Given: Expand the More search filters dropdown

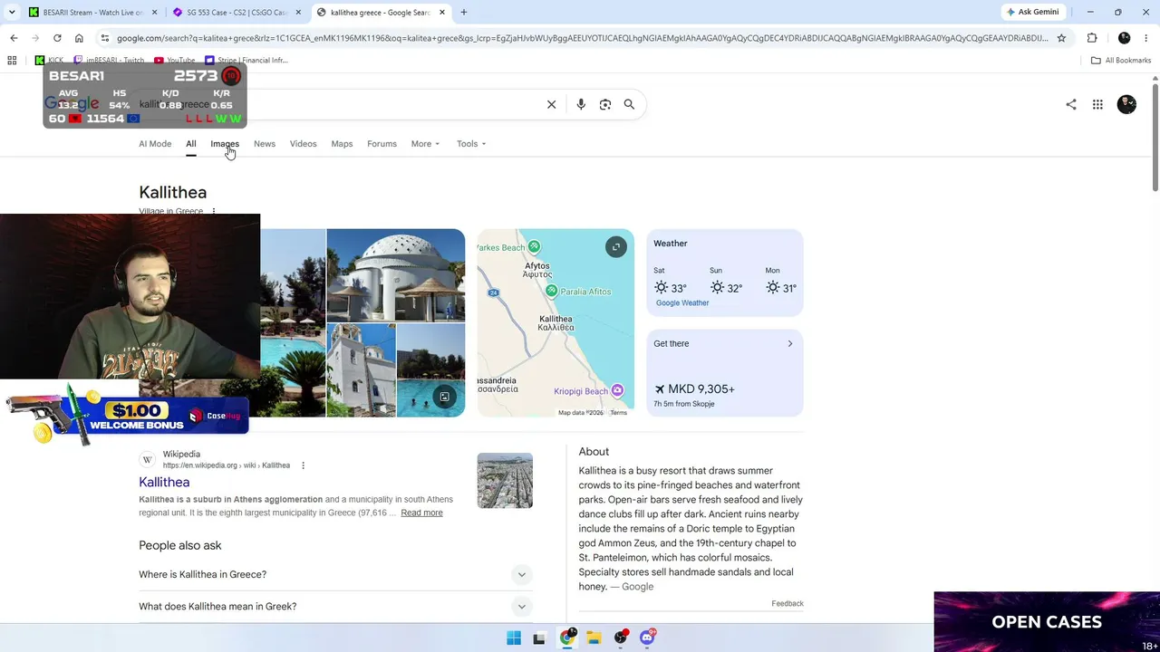Looking at the screenshot, I should tap(425, 144).
